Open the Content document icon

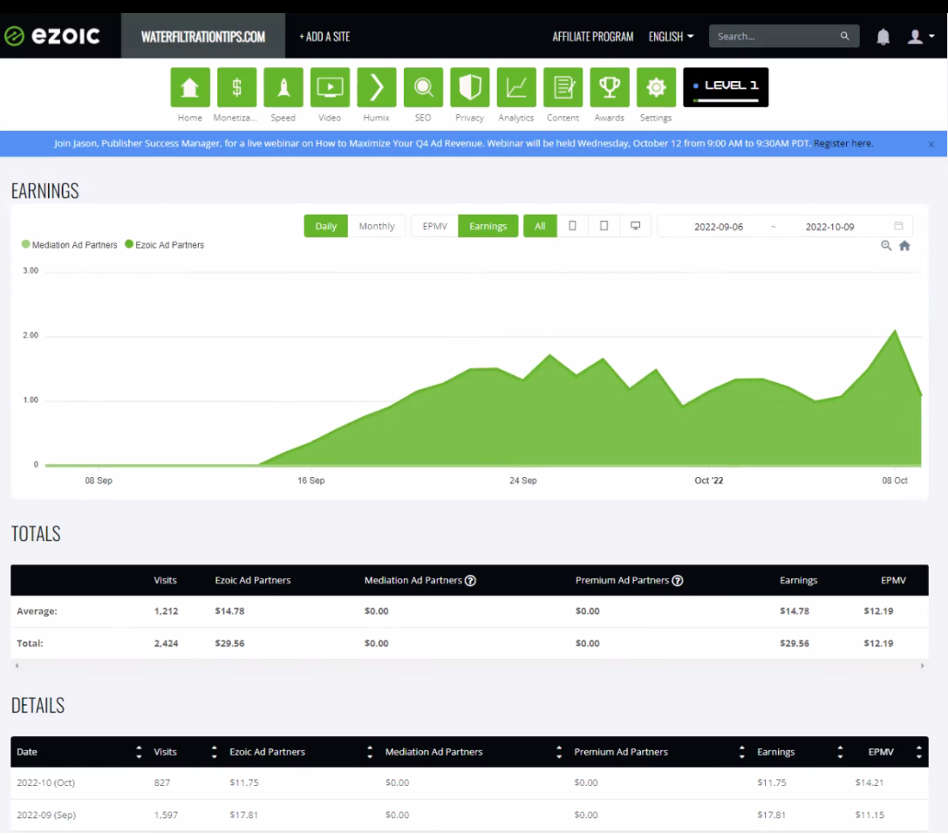click(563, 88)
